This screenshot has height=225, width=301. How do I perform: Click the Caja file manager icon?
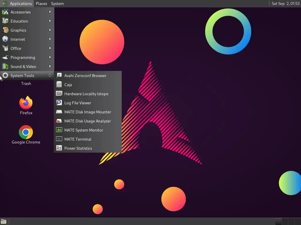coord(59,84)
